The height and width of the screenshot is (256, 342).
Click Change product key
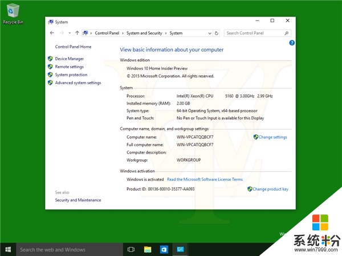coord(270,189)
